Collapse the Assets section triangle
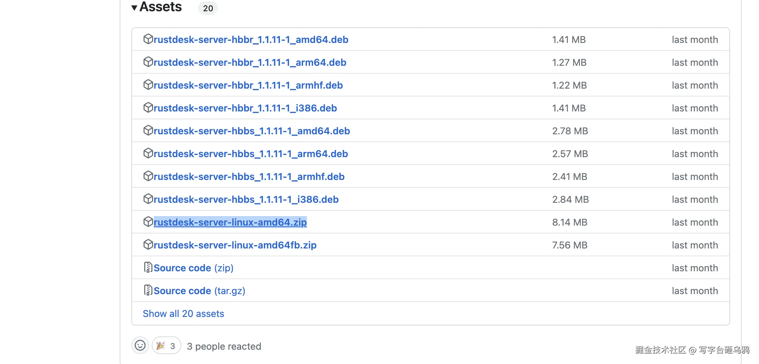The width and height of the screenshot is (759, 364). (134, 7)
